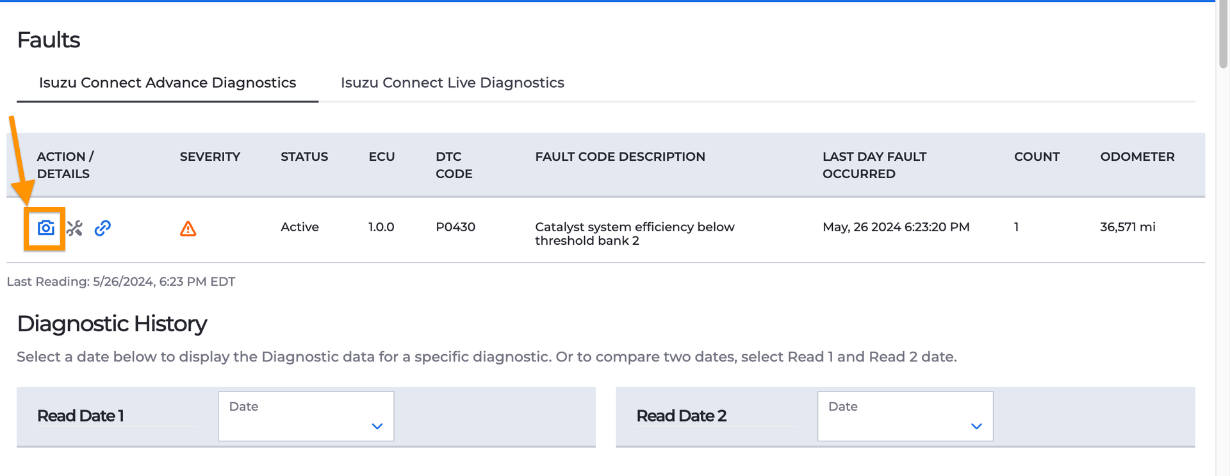Click the blue chain link icon
This screenshot has width=1230, height=476.
[102, 228]
